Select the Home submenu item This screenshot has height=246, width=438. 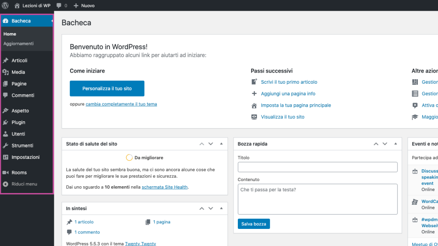10,34
